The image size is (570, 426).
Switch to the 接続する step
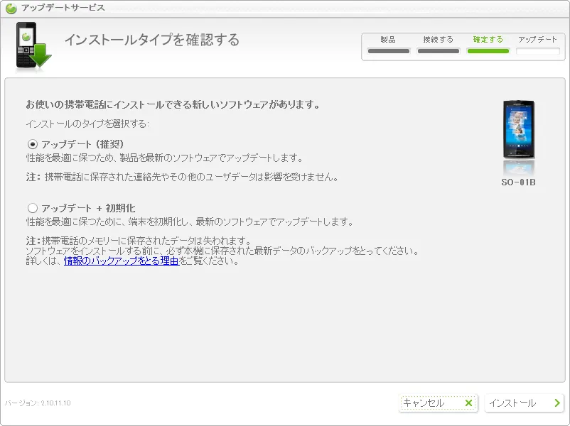(438, 40)
